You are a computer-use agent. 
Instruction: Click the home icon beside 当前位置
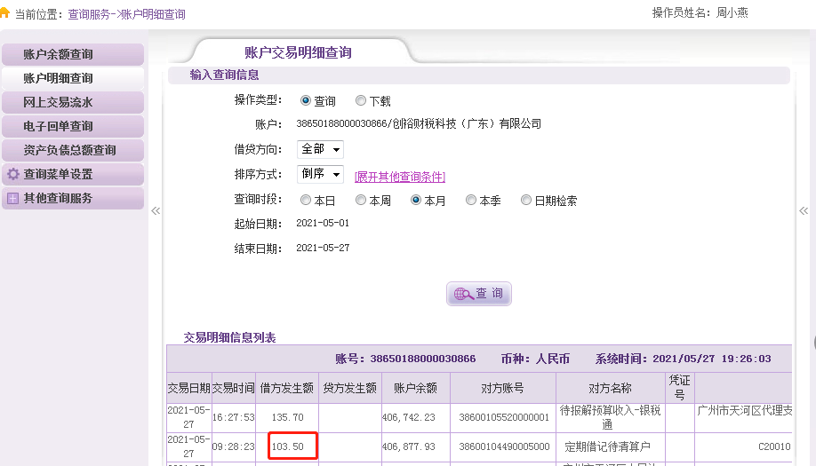click(6, 14)
